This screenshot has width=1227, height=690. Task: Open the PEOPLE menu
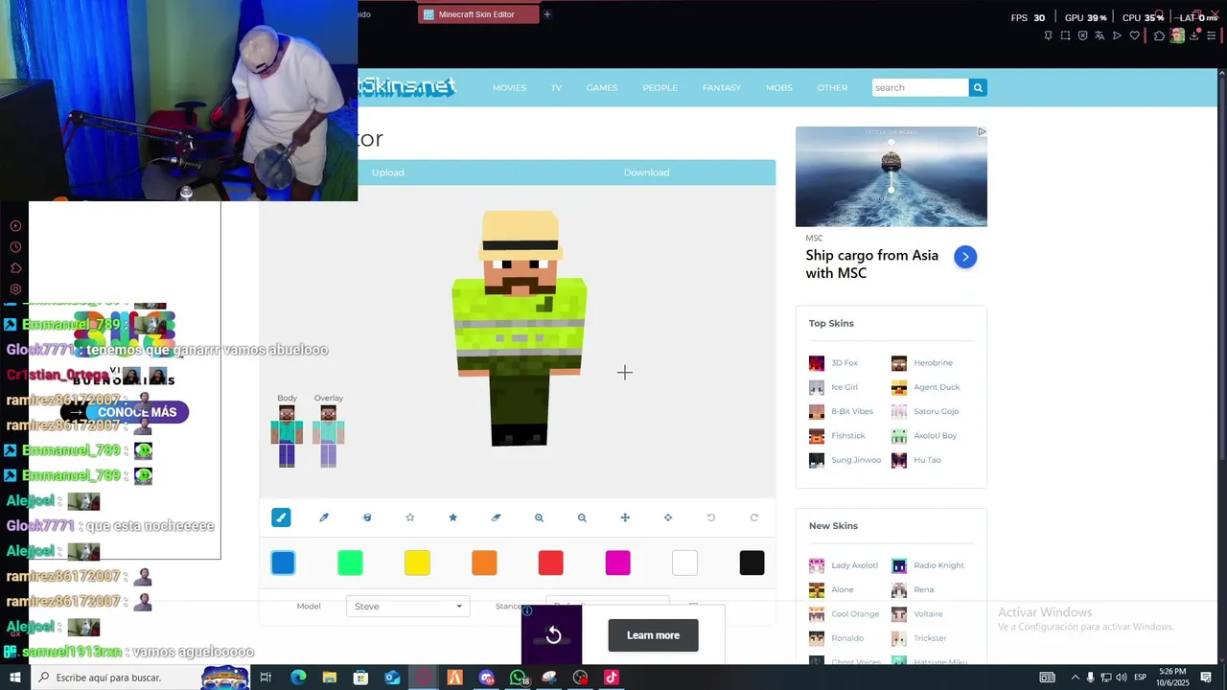(x=660, y=87)
